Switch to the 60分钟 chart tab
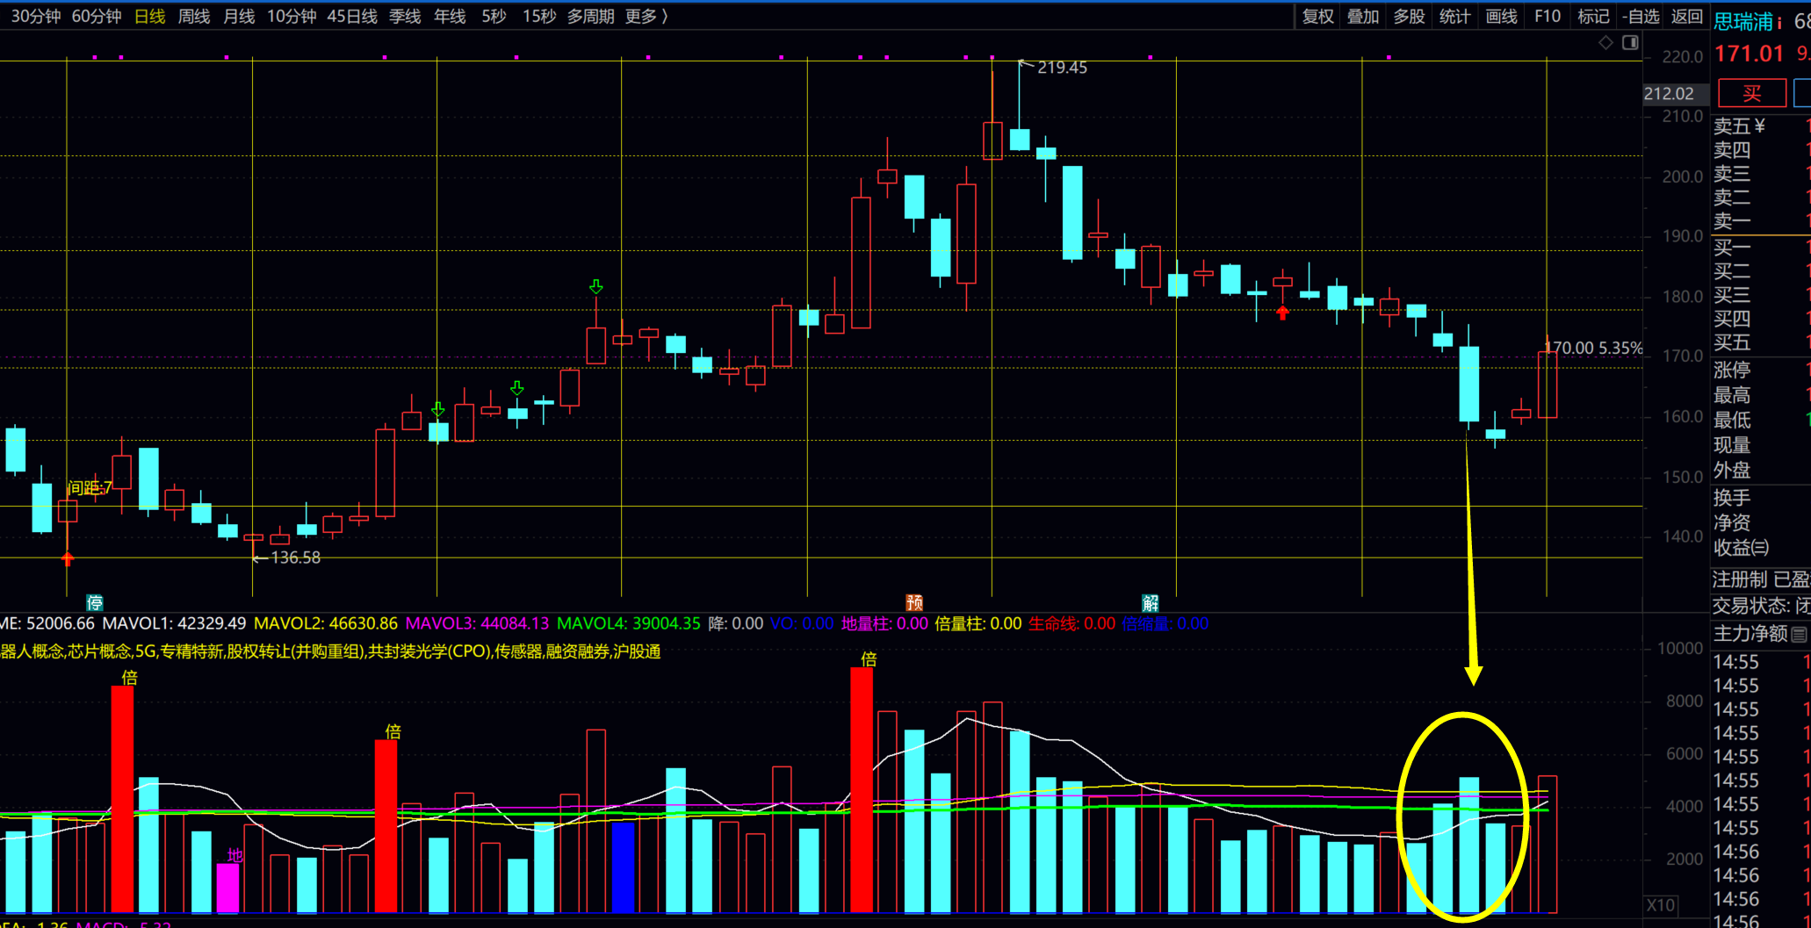The width and height of the screenshot is (1811, 928). point(97,16)
